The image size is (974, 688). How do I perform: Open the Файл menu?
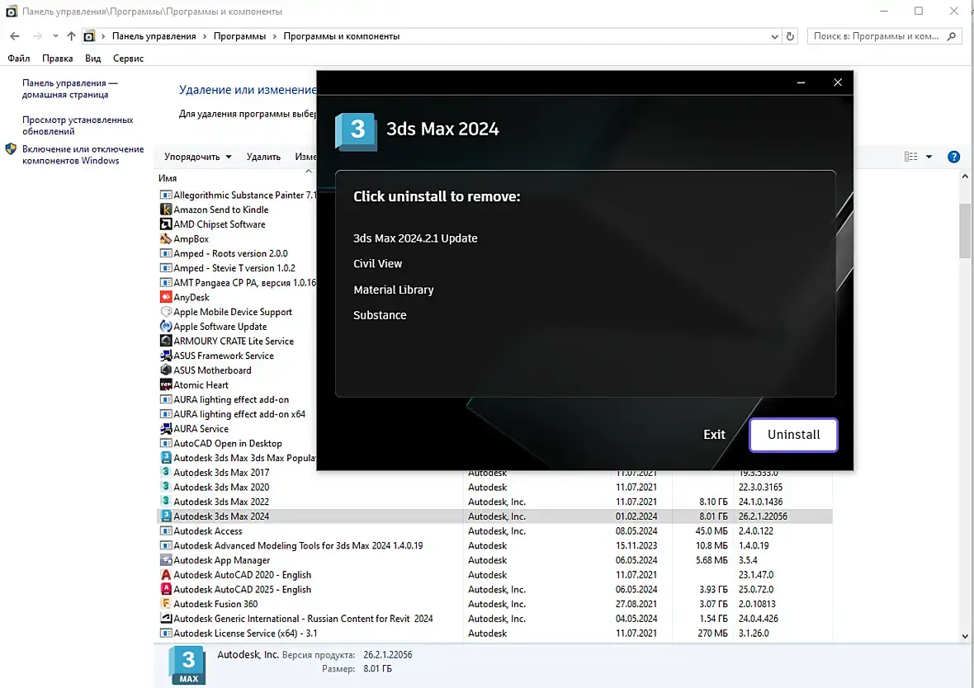coord(19,59)
